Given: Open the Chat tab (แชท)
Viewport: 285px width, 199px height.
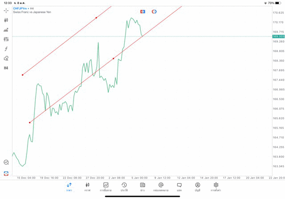Looking at the screenshot, I should (x=179, y=187).
